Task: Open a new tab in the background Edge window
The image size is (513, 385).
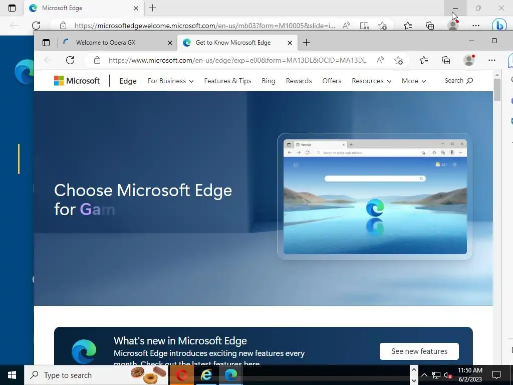Action: [152, 8]
